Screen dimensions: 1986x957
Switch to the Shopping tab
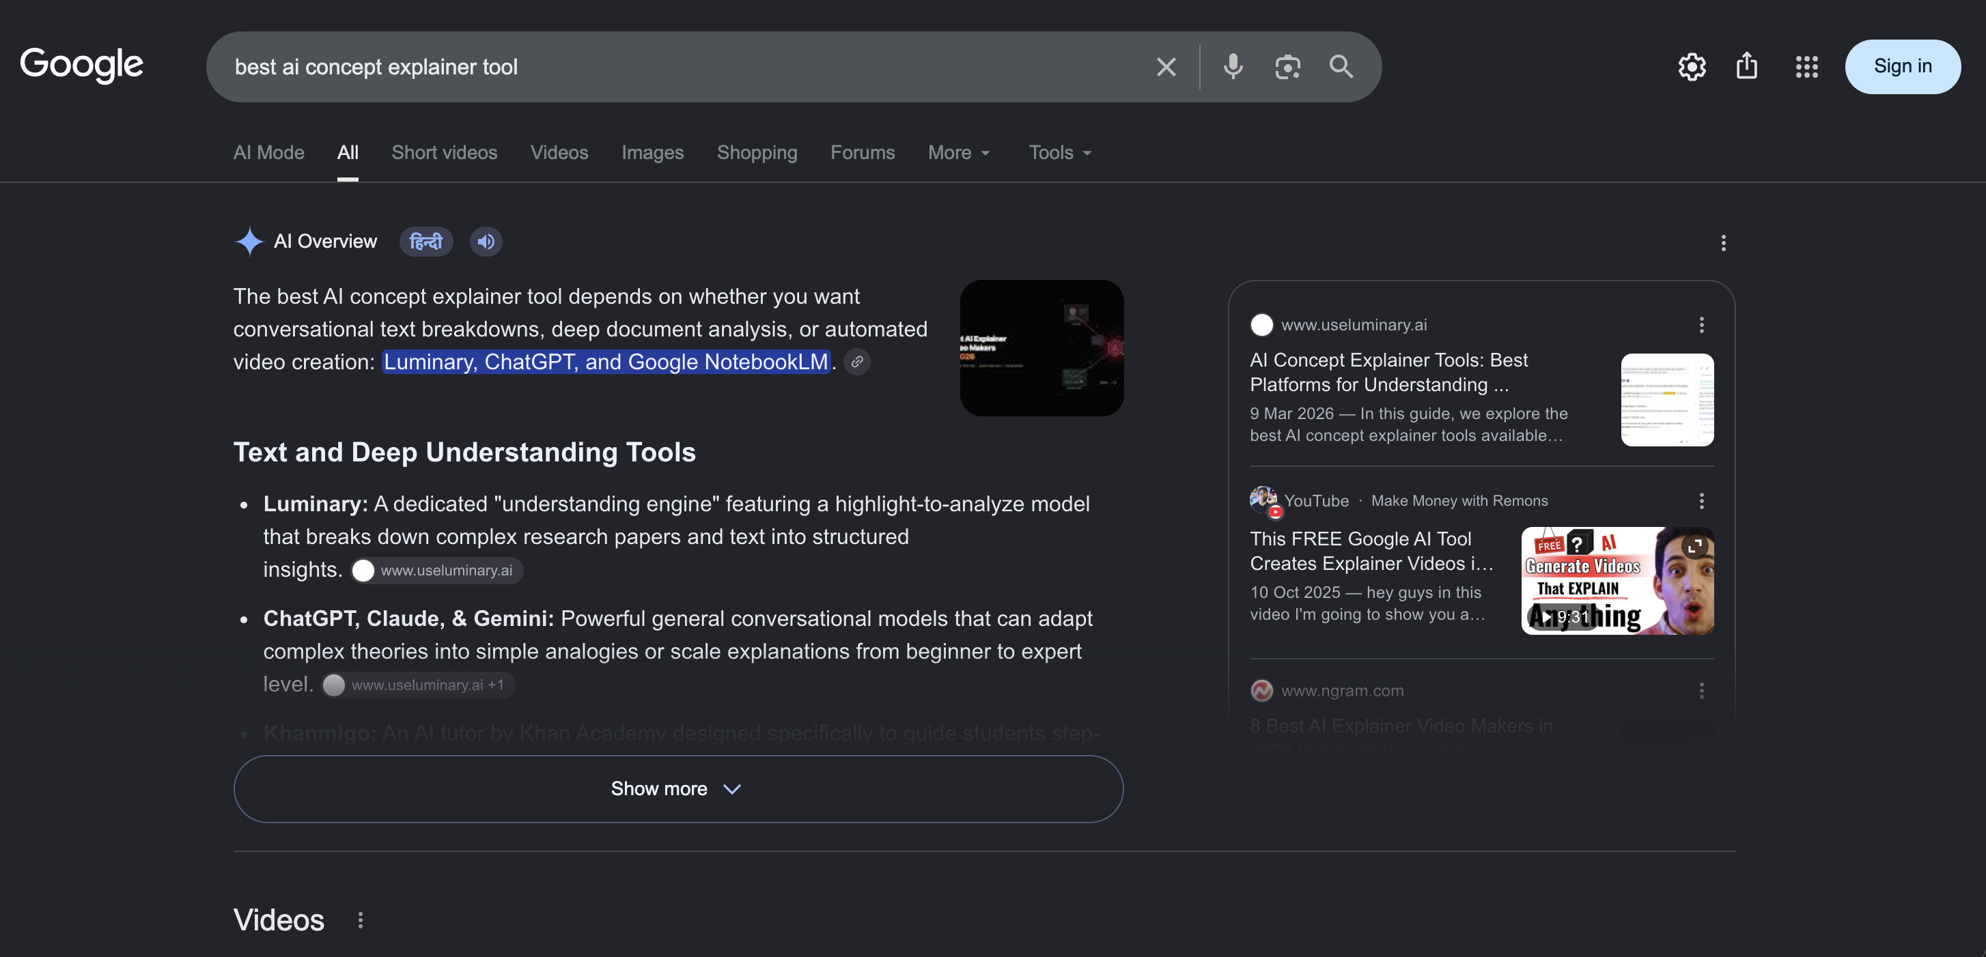pyautogui.click(x=756, y=153)
